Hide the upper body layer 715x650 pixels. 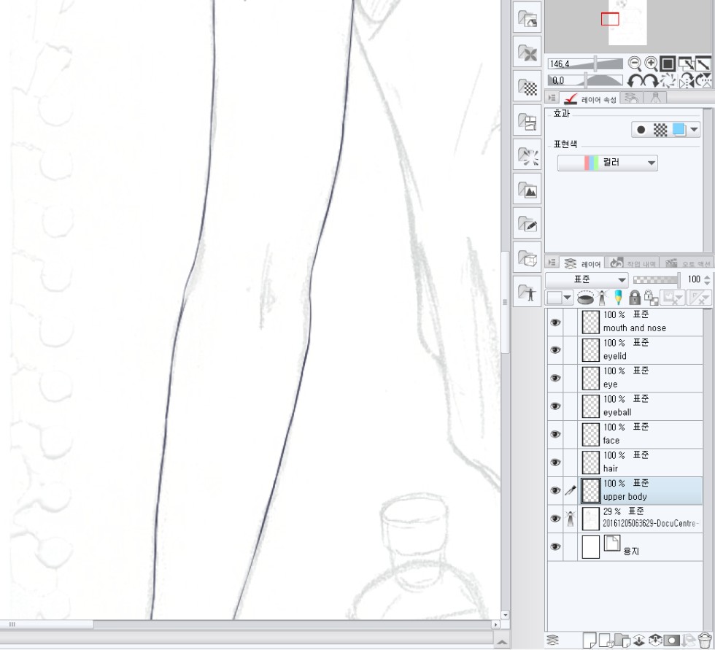click(x=555, y=490)
